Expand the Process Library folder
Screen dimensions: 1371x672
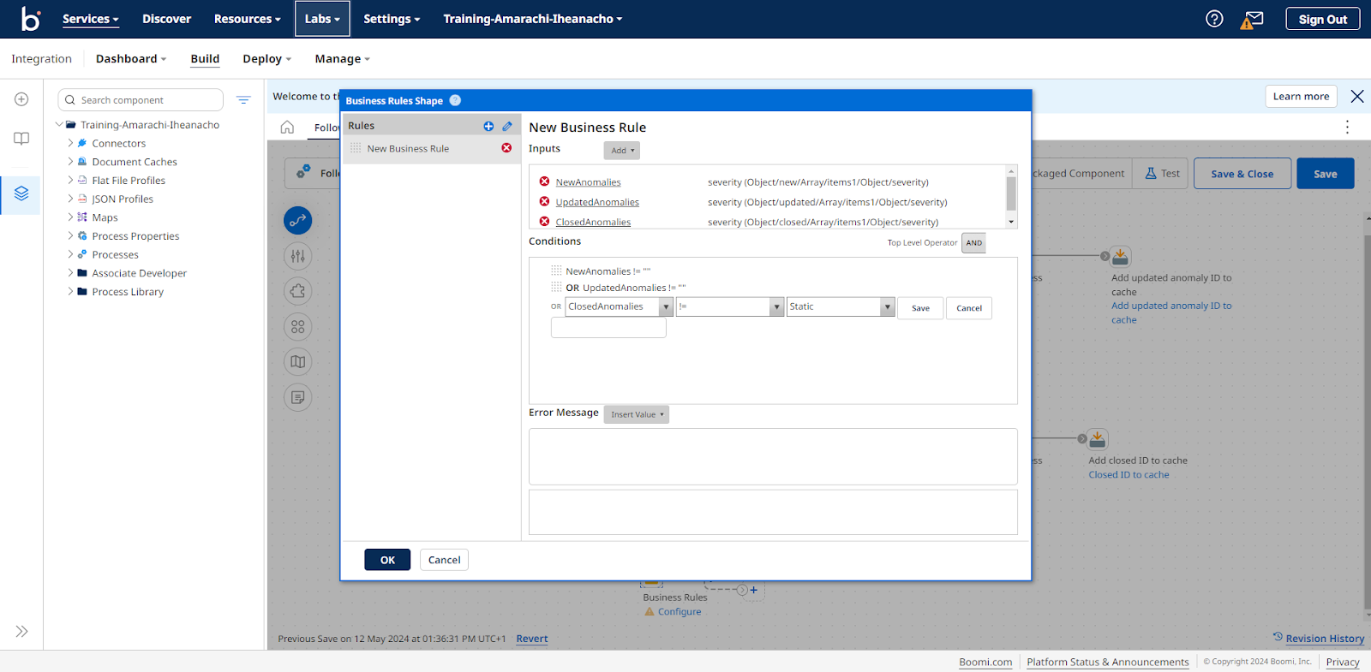pyautogui.click(x=70, y=291)
